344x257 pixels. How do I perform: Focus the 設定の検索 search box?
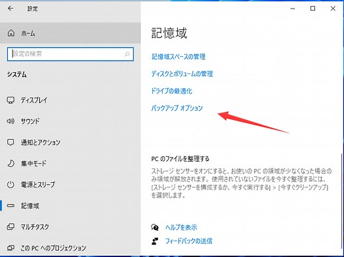70,54
